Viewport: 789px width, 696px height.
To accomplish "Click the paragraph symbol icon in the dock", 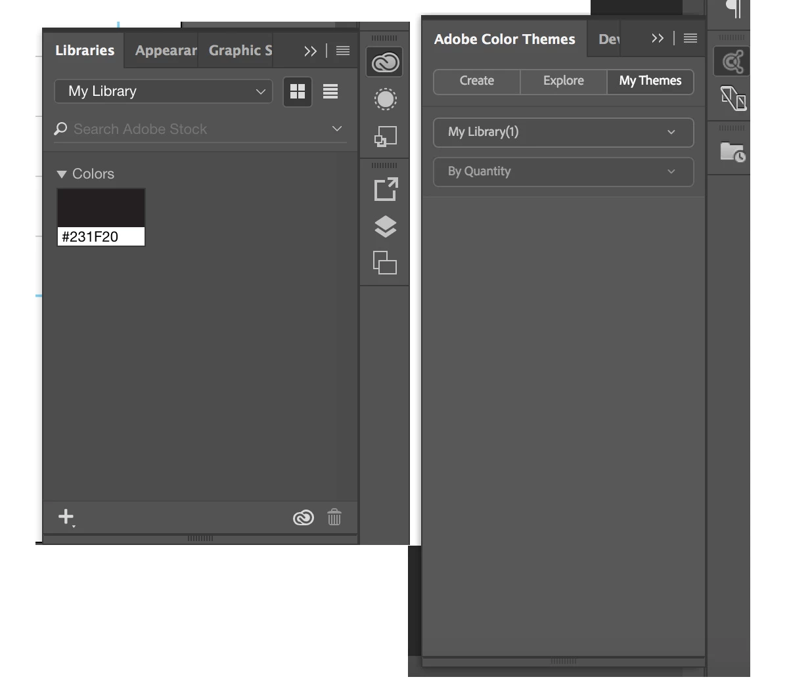I will [x=733, y=9].
